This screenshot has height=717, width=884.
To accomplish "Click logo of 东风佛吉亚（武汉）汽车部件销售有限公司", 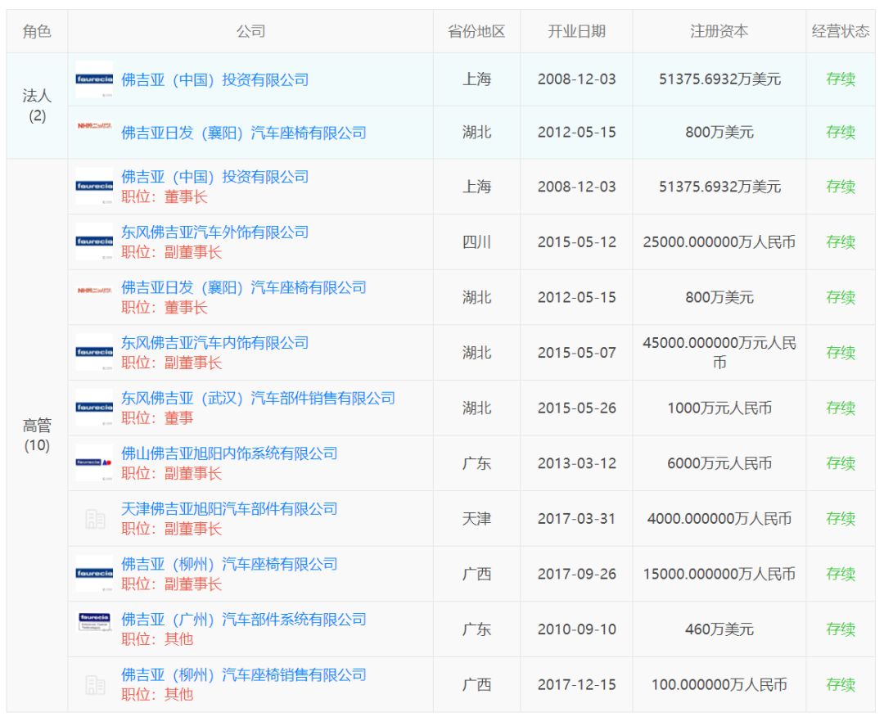I will (x=94, y=408).
